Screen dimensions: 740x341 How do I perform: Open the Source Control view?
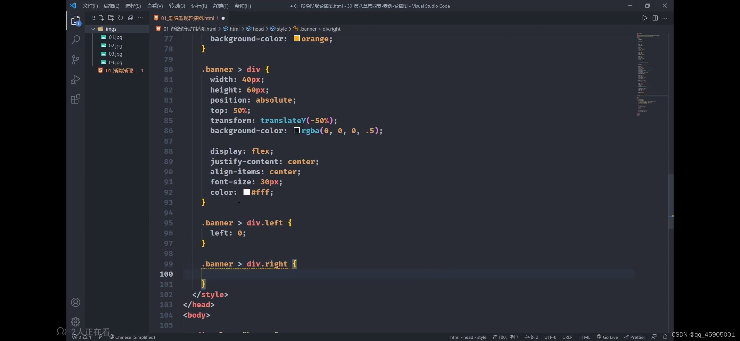tap(76, 60)
